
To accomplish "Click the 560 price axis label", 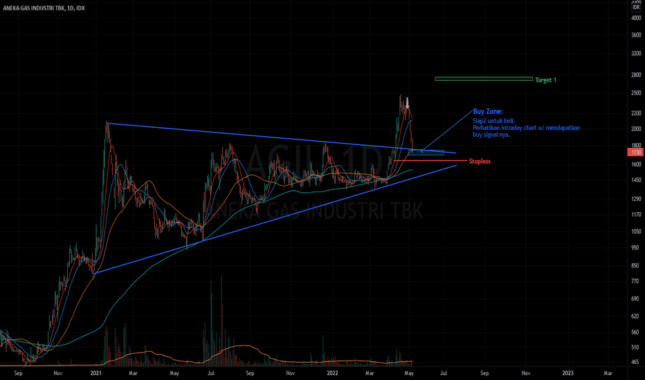I will [x=636, y=332].
